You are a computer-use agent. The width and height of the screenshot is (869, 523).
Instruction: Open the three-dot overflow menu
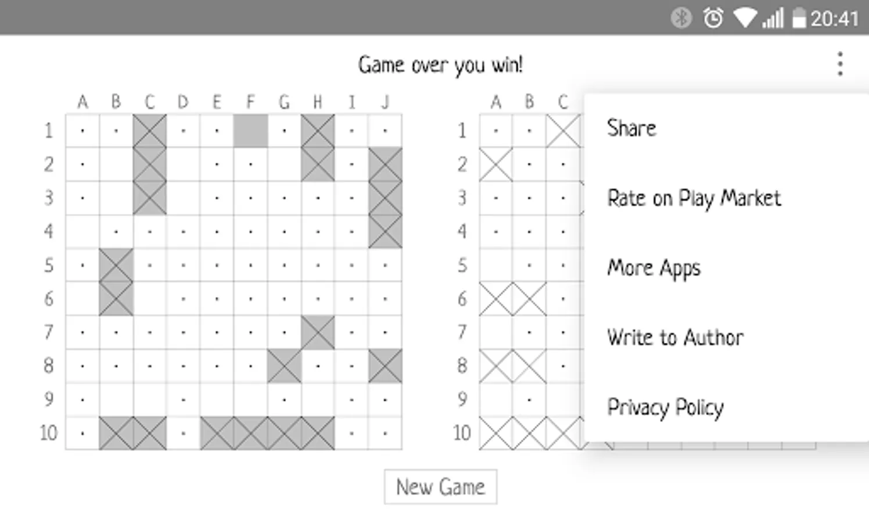(840, 64)
